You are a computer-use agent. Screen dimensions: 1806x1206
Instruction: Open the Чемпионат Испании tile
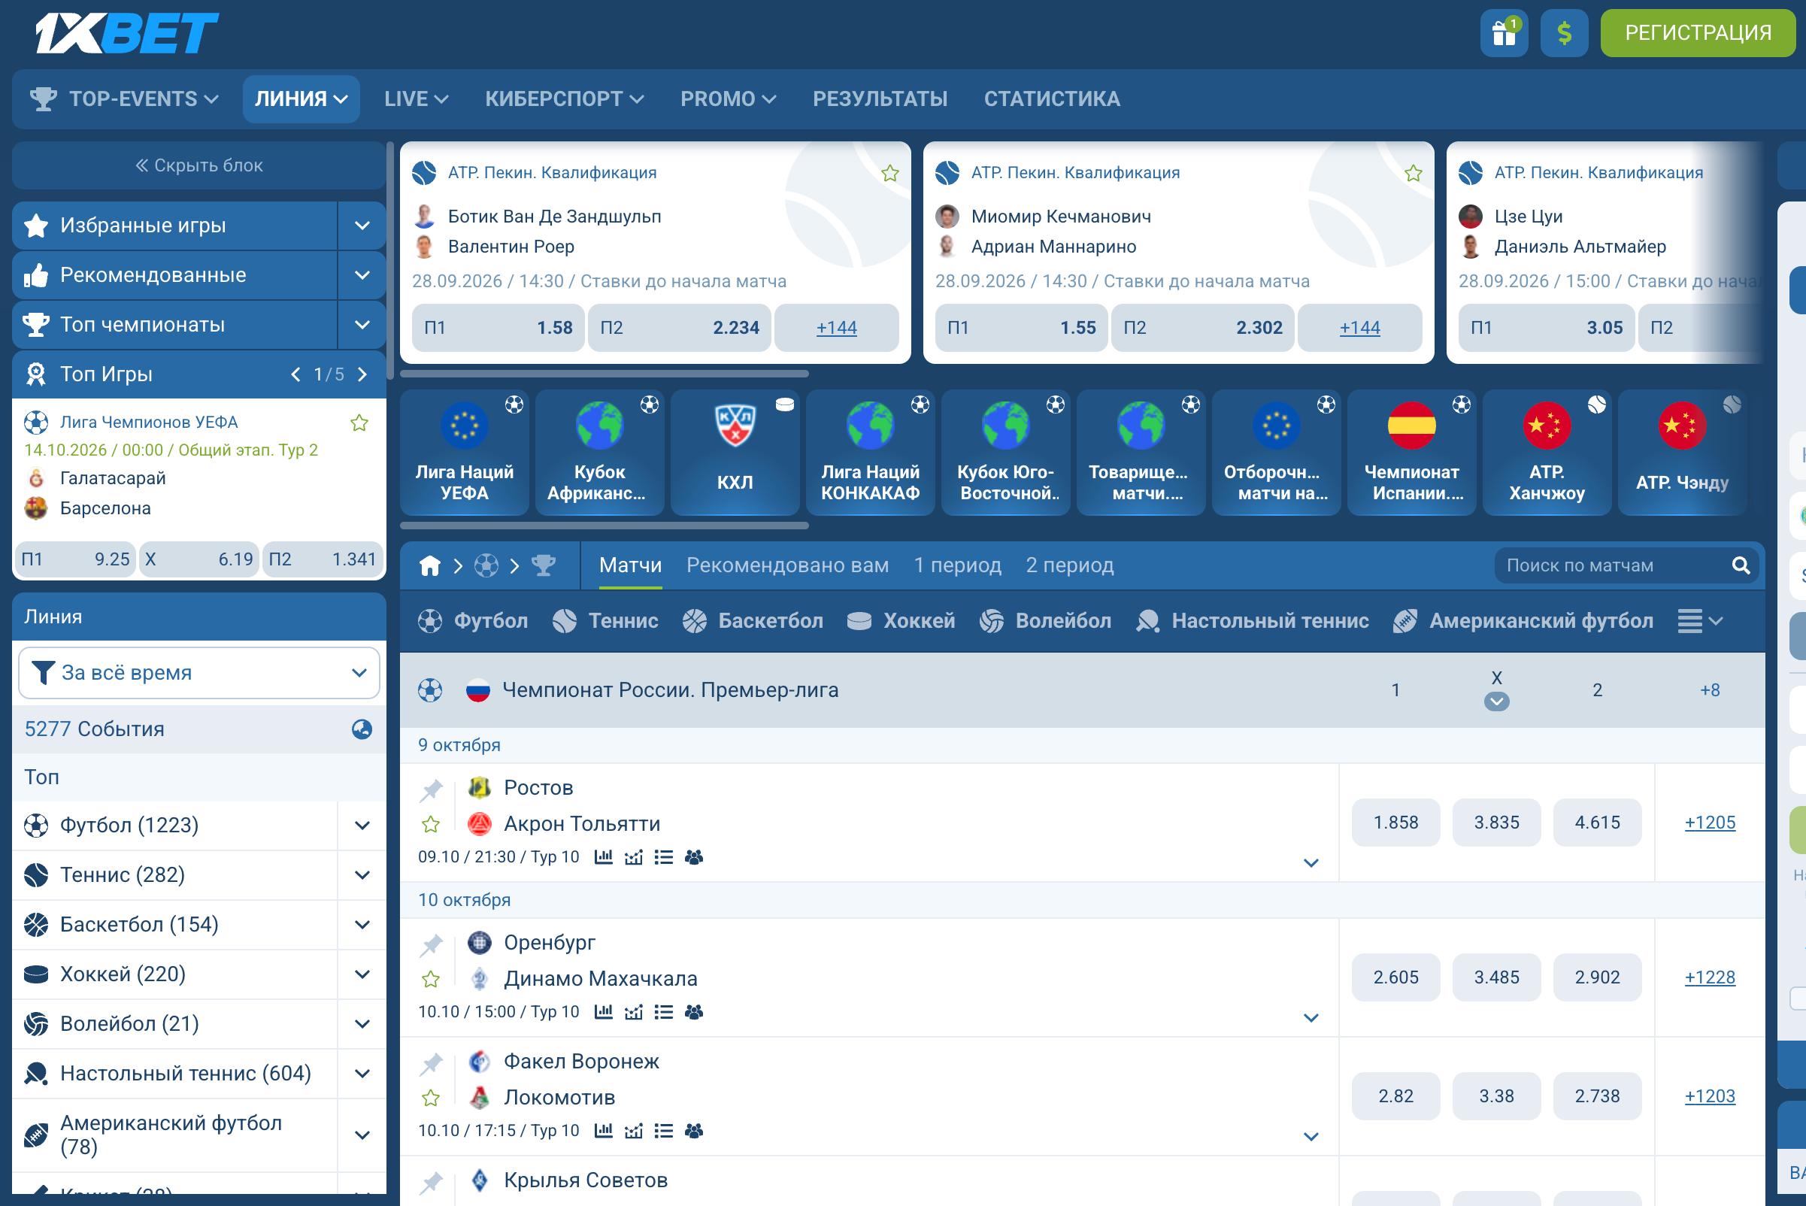1411,453
